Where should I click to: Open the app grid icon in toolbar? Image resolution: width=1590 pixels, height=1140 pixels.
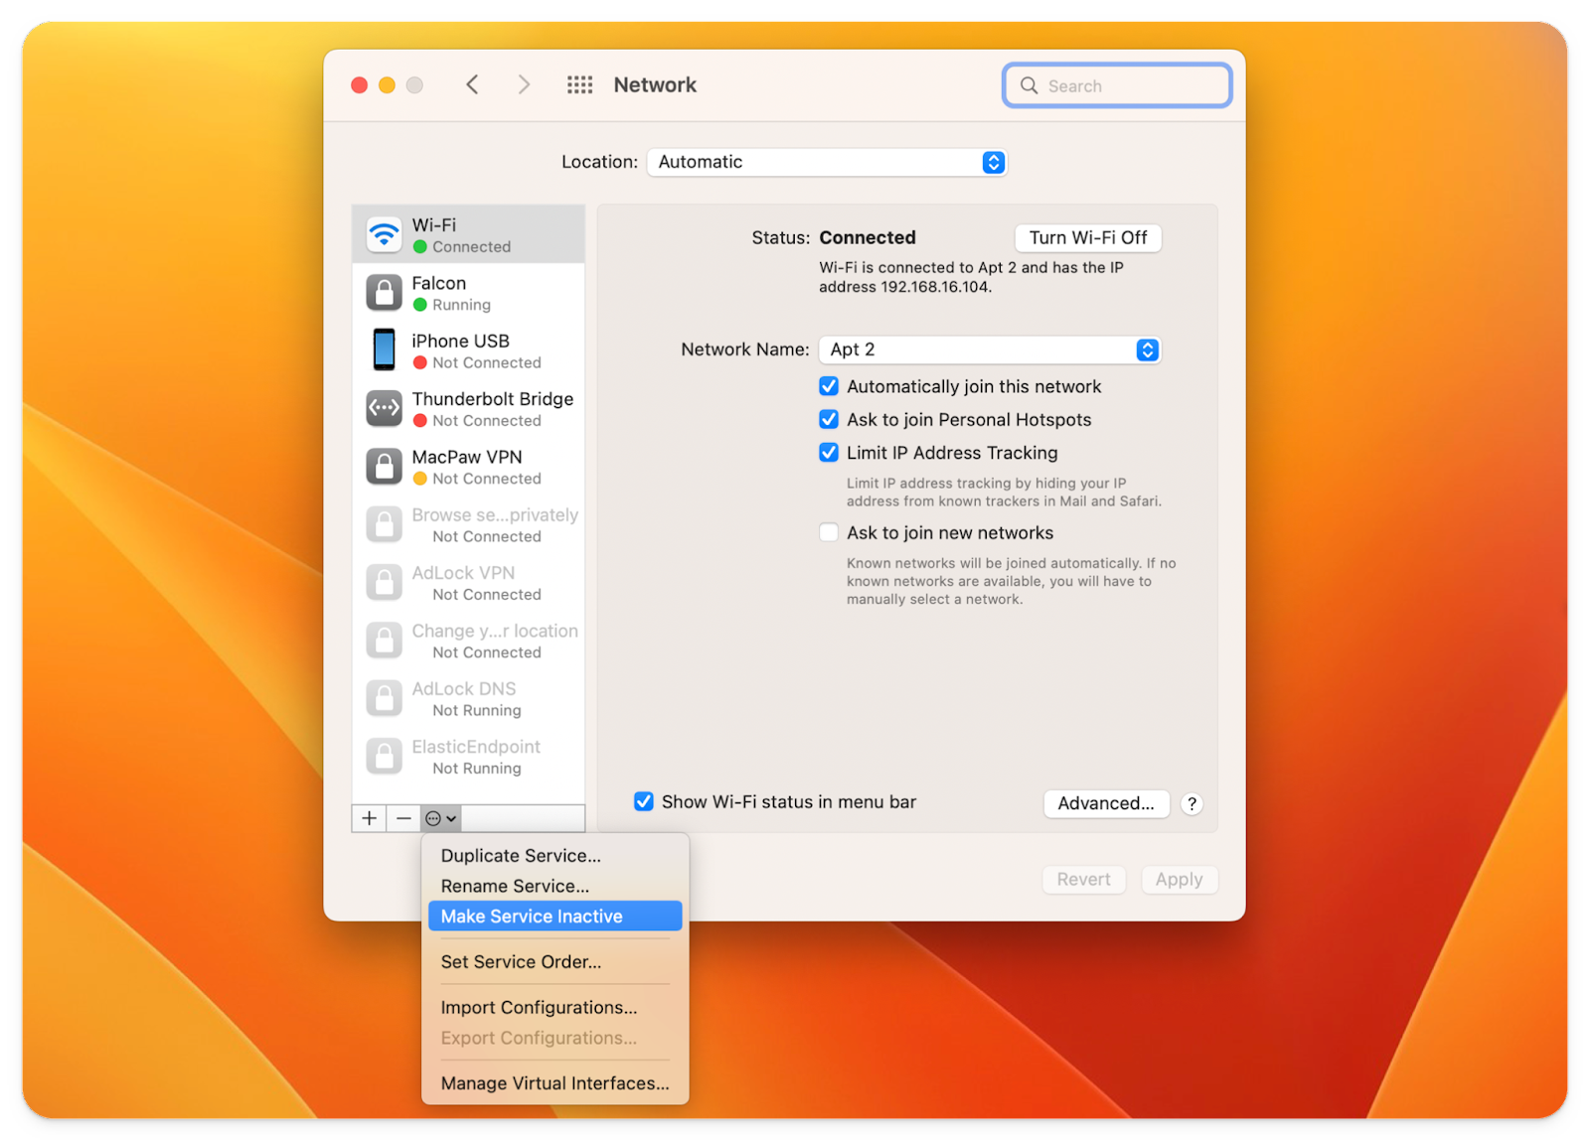coord(579,84)
